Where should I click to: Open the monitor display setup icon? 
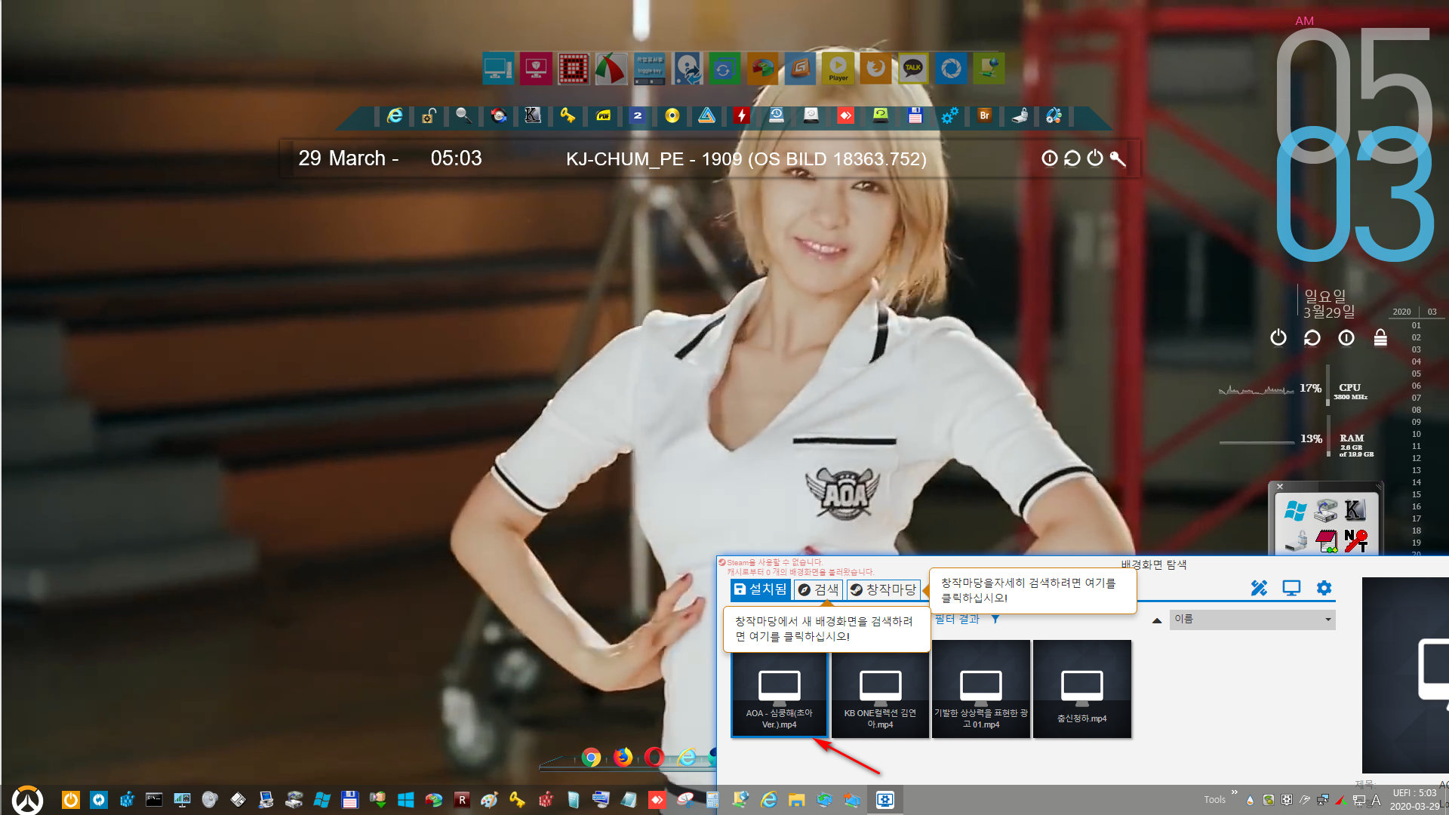pos(1291,588)
